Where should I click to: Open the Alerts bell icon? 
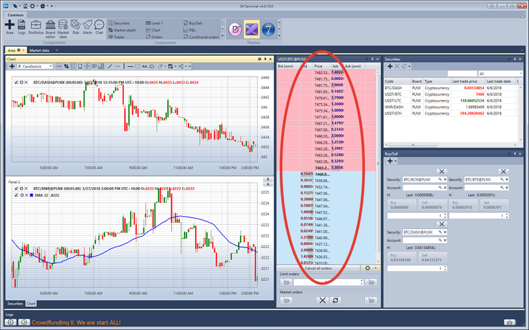point(87,25)
